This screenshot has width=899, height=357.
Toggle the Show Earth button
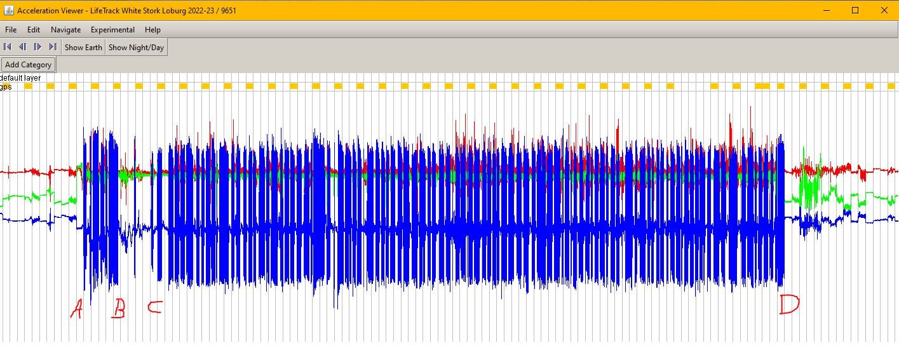click(83, 47)
